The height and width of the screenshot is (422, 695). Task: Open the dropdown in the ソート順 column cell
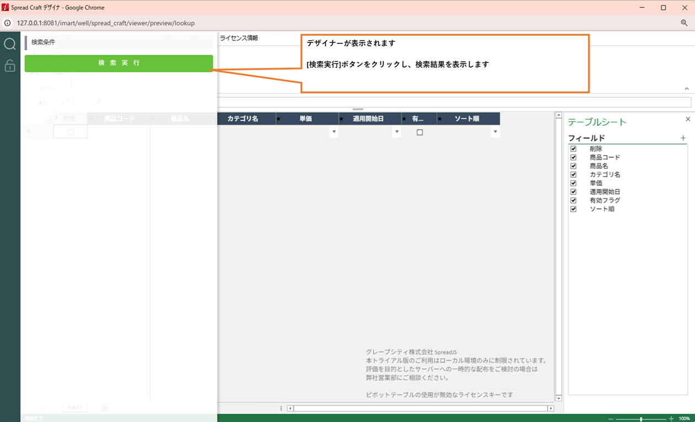tap(495, 133)
